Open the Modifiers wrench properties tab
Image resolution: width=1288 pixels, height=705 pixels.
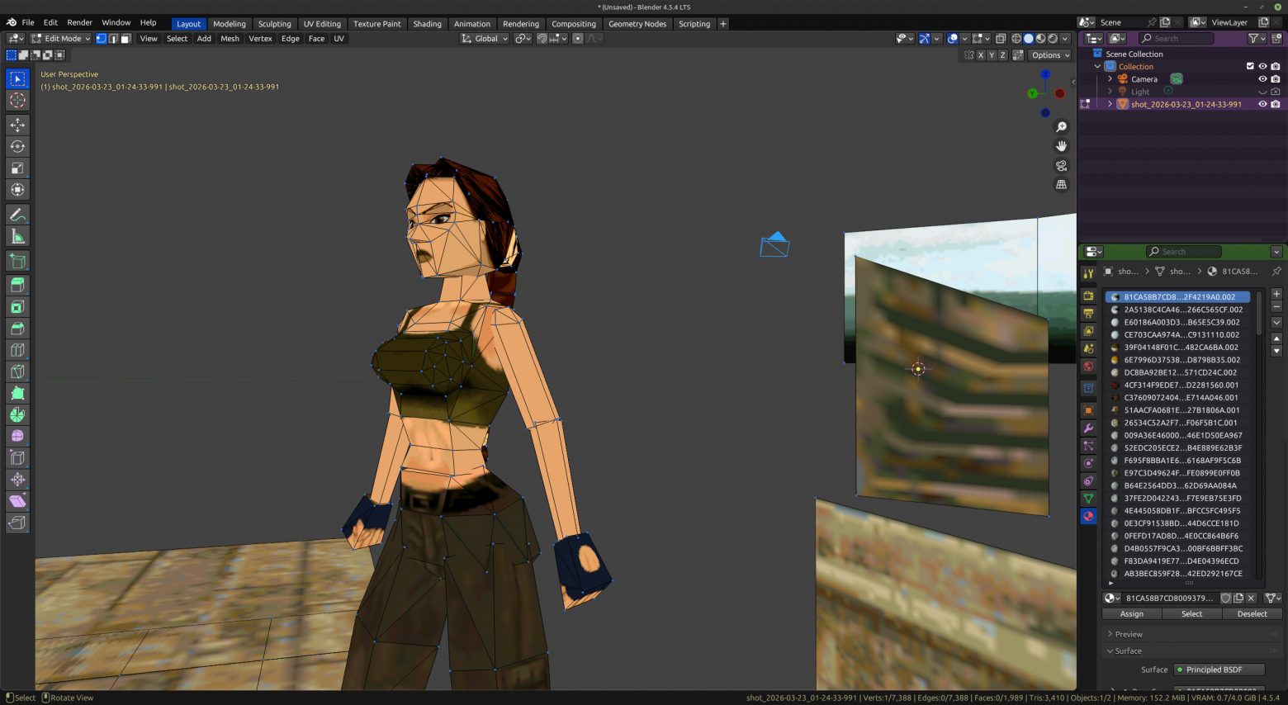click(x=1089, y=428)
